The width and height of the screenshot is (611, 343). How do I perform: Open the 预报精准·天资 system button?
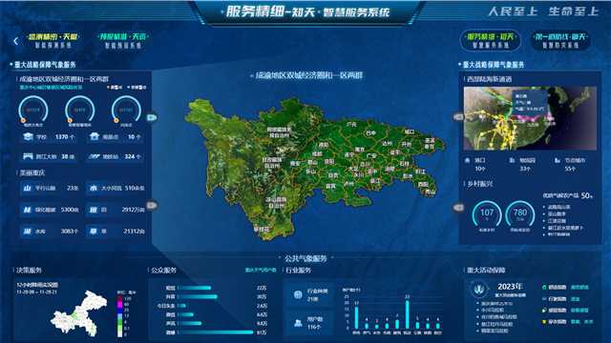point(122,40)
